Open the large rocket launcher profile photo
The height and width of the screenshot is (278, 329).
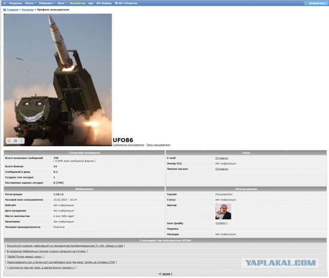tap(58, 80)
